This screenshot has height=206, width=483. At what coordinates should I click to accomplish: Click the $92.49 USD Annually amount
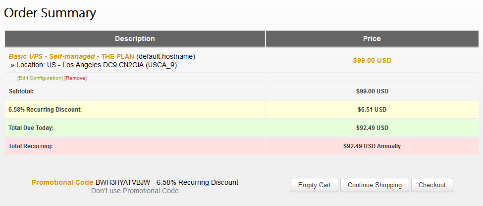tap(372, 146)
